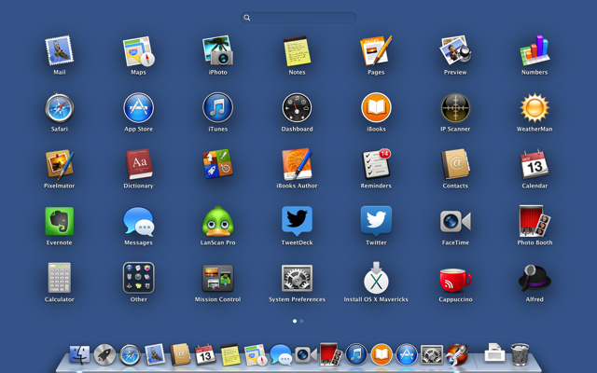597x373 pixels.
Task: Open Calculator
Action: (60, 278)
